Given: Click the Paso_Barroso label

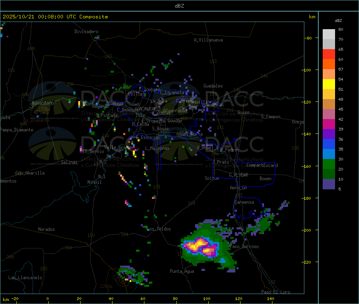Looking at the screenshot, I should (x=244, y=247).
